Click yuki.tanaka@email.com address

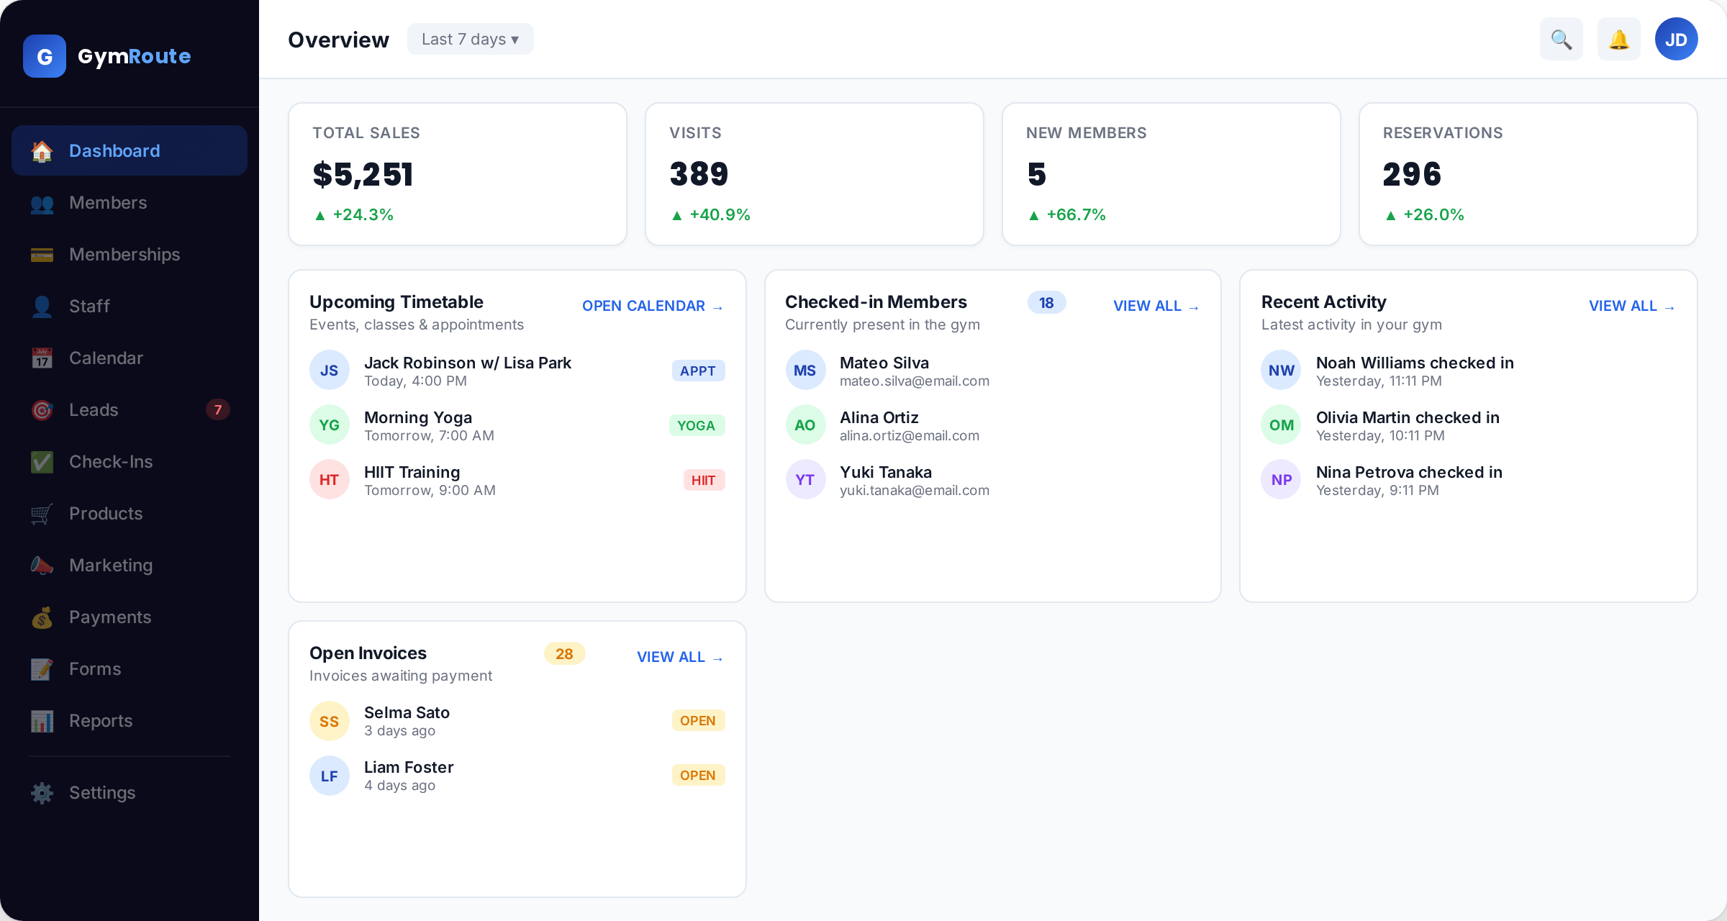pyautogui.click(x=915, y=490)
